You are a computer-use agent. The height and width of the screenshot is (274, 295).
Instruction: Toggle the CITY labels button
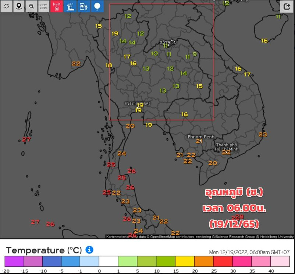44,6
